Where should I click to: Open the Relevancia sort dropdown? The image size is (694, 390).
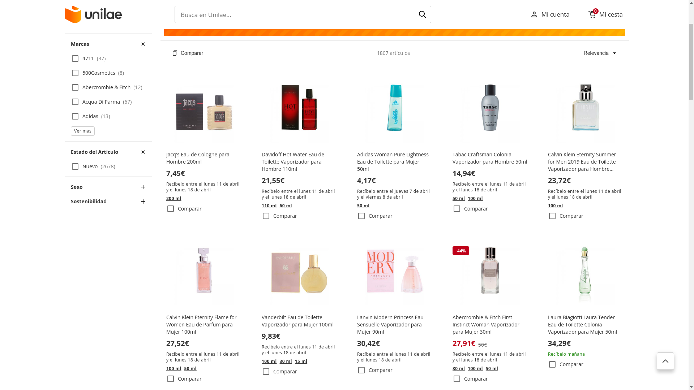coord(600,53)
